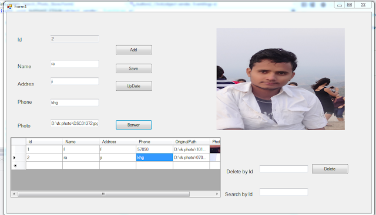This screenshot has height=215, width=376.
Task: Click cell D:\vk photo\101... in row 1
Action: [x=191, y=149]
